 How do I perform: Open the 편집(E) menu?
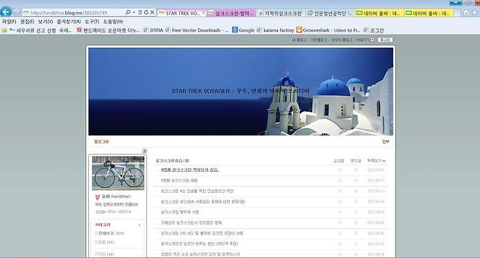27,22
